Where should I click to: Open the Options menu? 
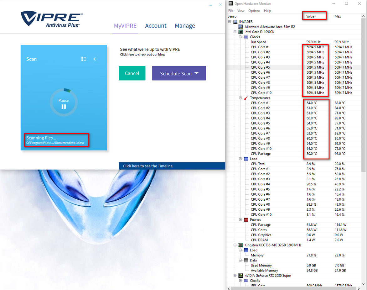coord(254,11)
